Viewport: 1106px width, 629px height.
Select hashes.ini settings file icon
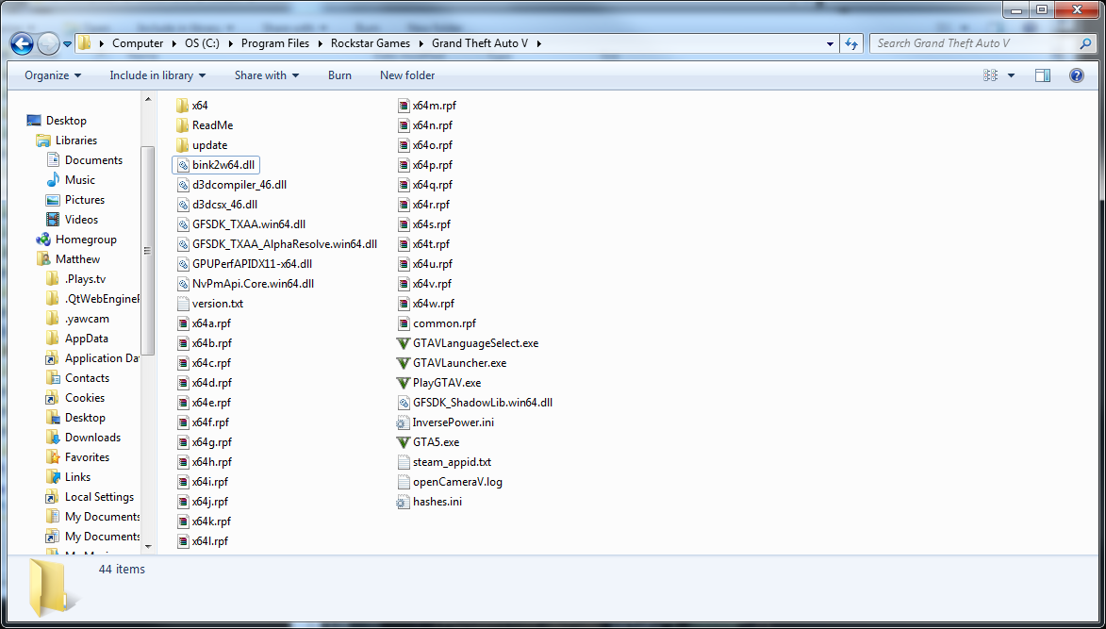pos(404,502)
